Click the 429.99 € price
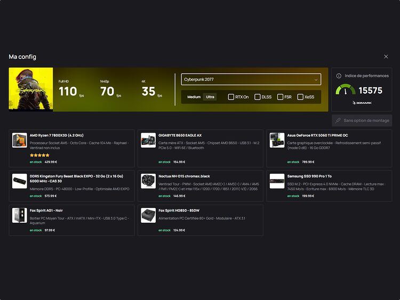Screen dimensions: 400x300 pos(51,162)
